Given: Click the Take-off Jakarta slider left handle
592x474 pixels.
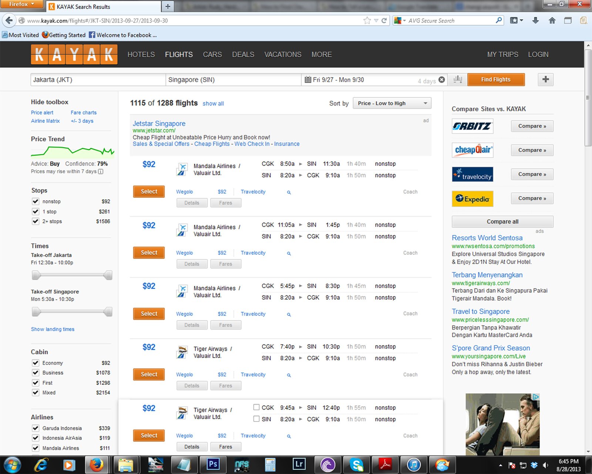Looking at the screenshot, I should click(36, 275).
